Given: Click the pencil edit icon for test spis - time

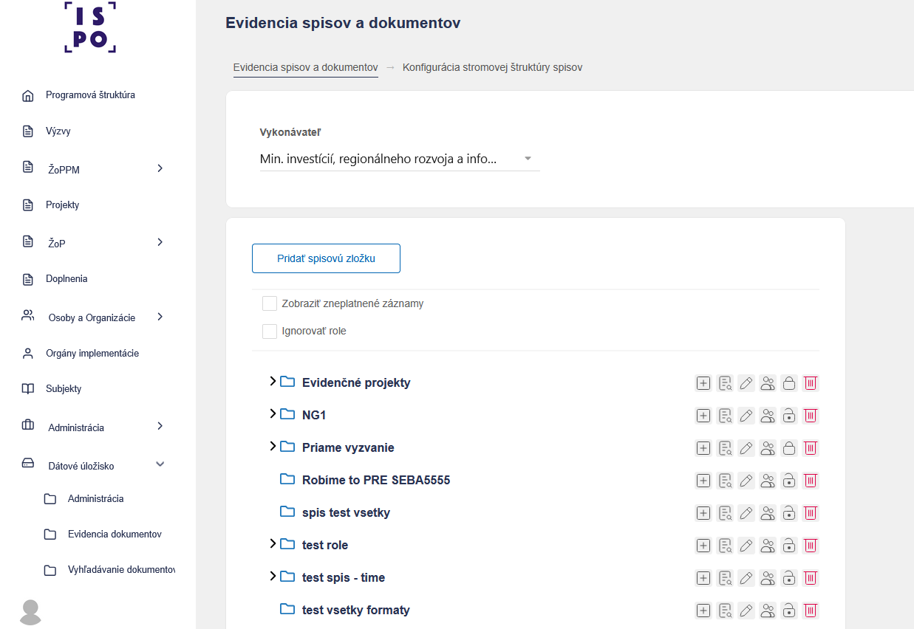Looking at the screenshot, I should coord(746,578).
